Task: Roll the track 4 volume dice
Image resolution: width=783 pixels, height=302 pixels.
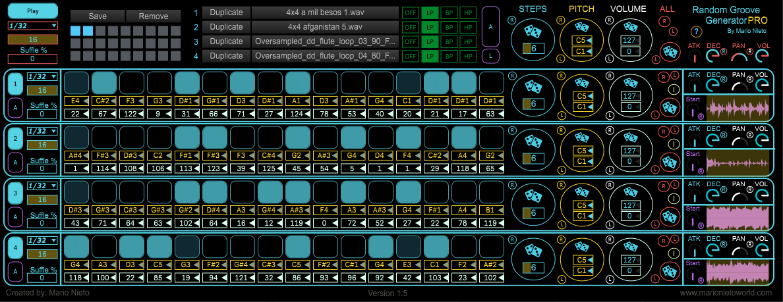Action: pyautogui.click(x=629, y=245)
